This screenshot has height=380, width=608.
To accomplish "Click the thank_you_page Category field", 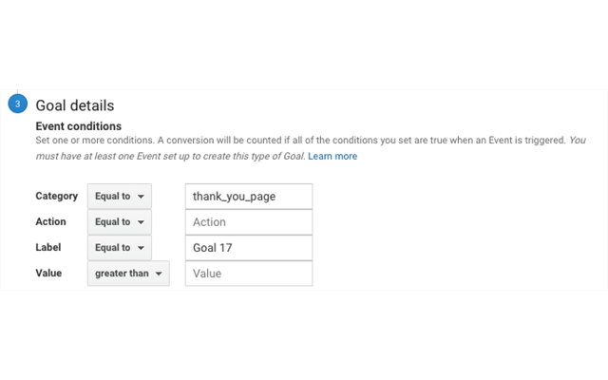I will coord(249,197).
